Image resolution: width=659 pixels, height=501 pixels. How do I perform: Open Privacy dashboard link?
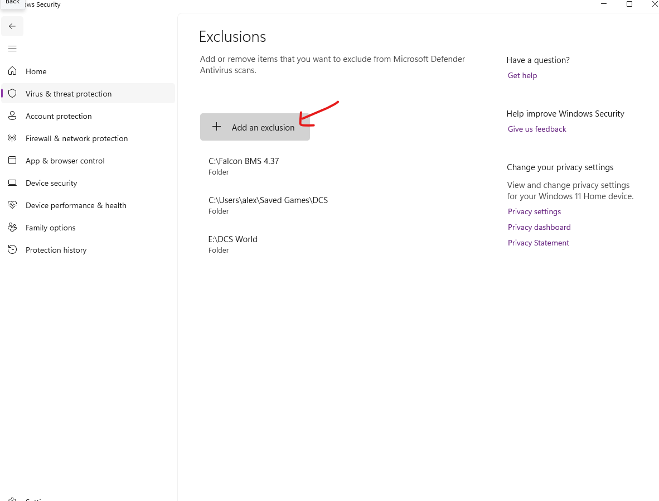(539, 227)
